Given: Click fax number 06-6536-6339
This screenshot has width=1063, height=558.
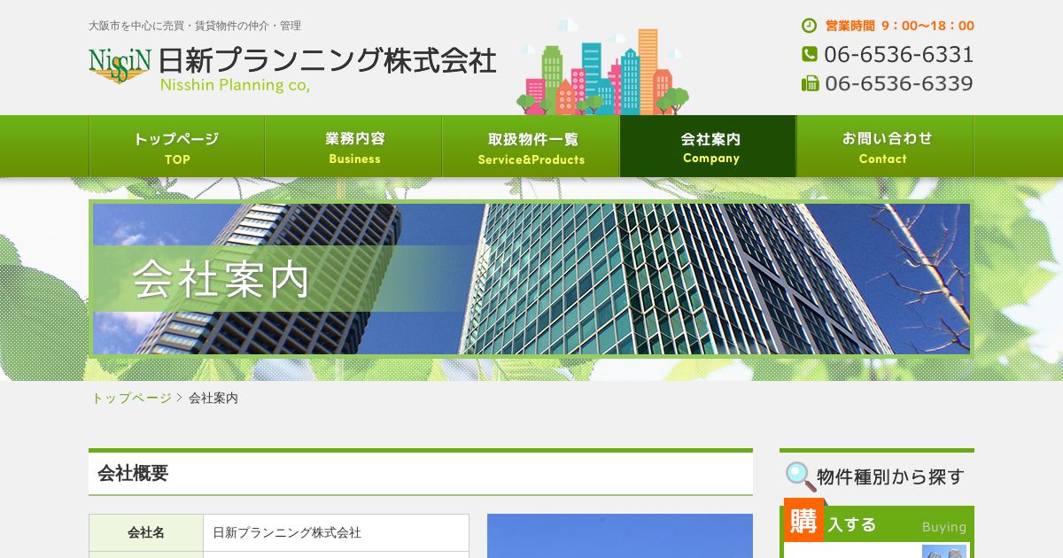Looking at the screenshot, I should pyautogui.click(x=899, y=83).
